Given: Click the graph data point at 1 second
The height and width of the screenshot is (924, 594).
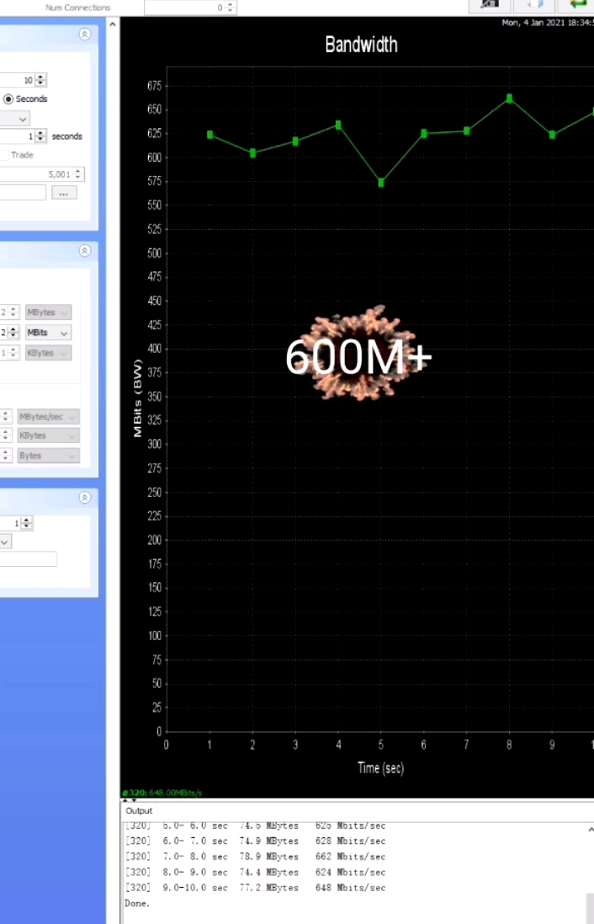Looking at the screenshot, I should pyautogui.click(x=210, y=135).
